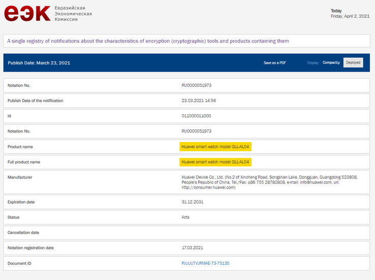Click the Friday, April 2, 2021 date

point(350,16)
